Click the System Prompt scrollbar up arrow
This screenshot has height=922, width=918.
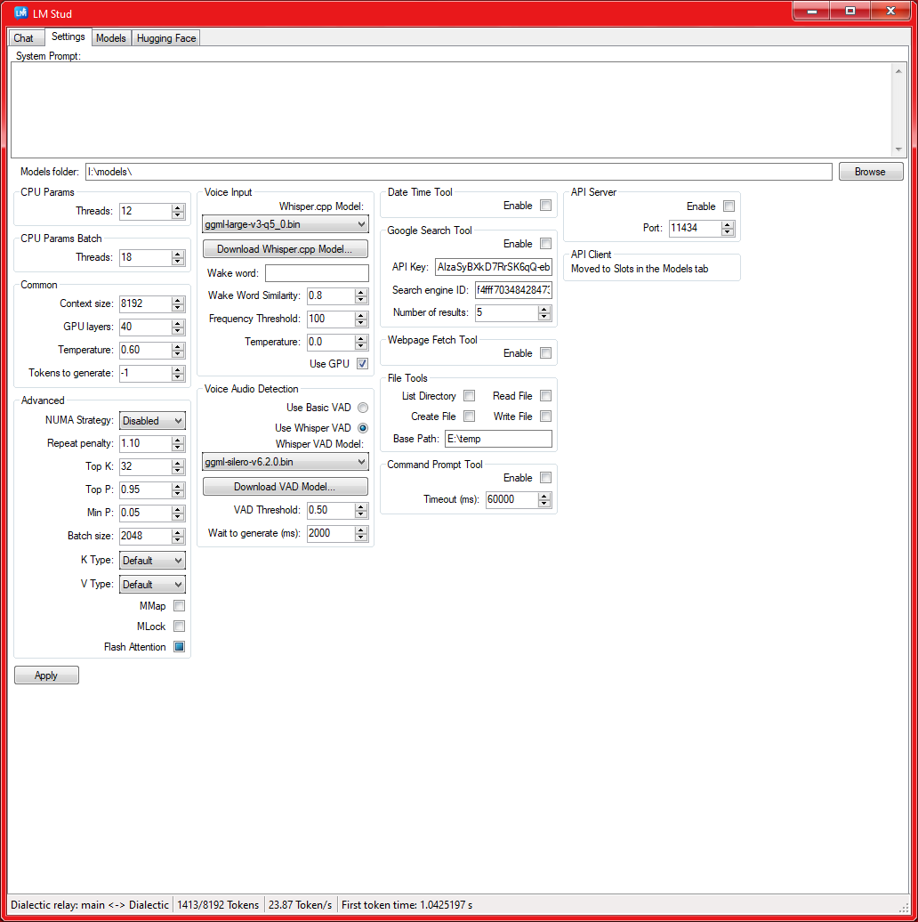tap(898, 70)
